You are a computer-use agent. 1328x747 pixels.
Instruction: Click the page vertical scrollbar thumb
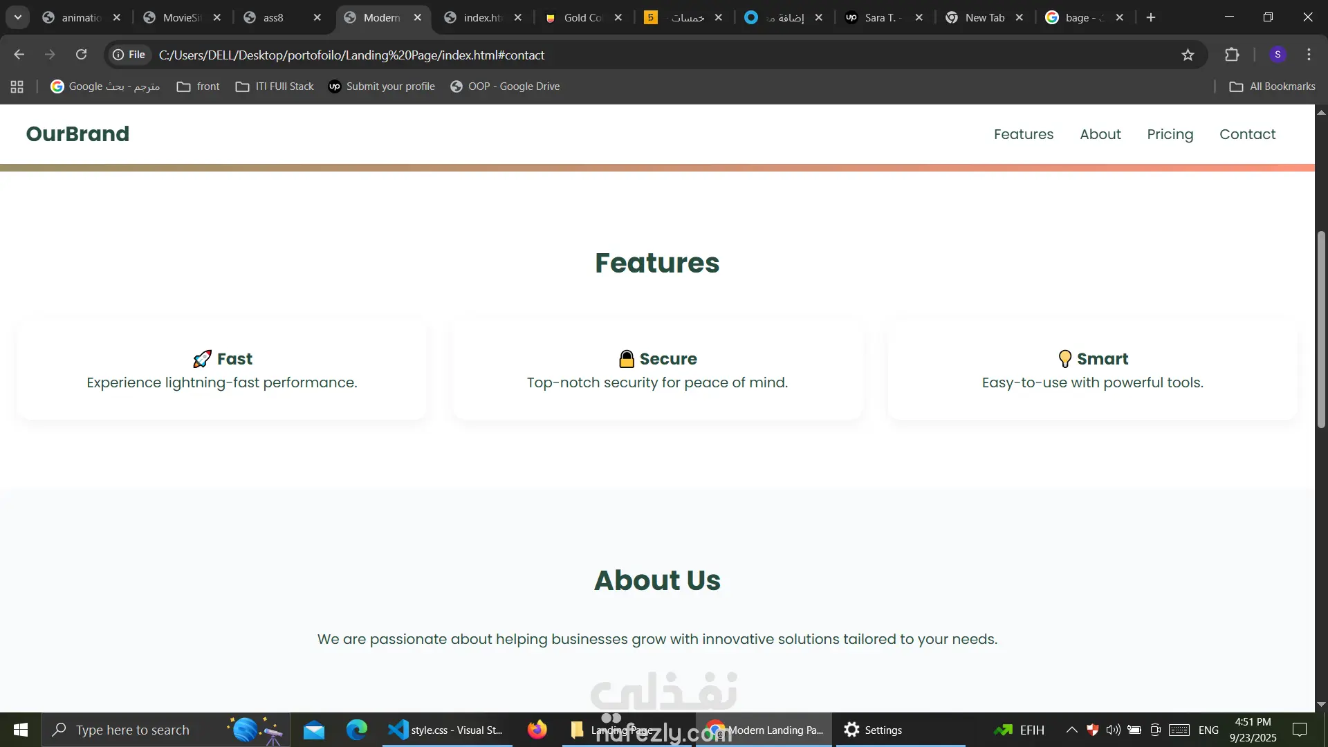1321,329
